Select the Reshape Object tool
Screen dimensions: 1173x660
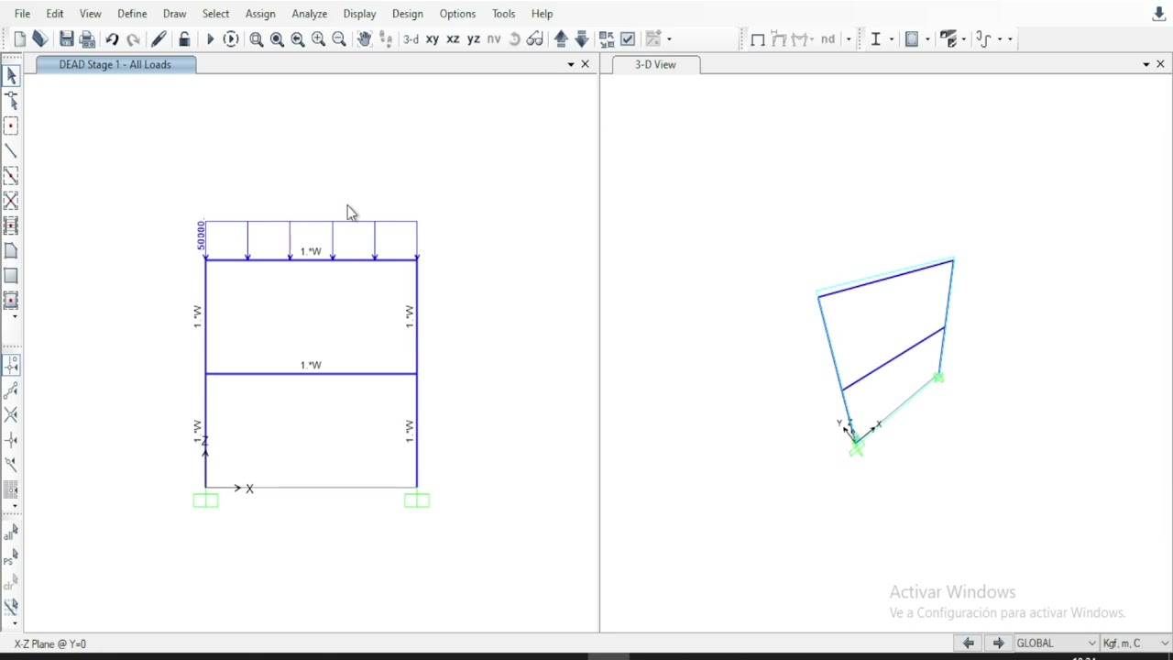[x=11, y=101]
